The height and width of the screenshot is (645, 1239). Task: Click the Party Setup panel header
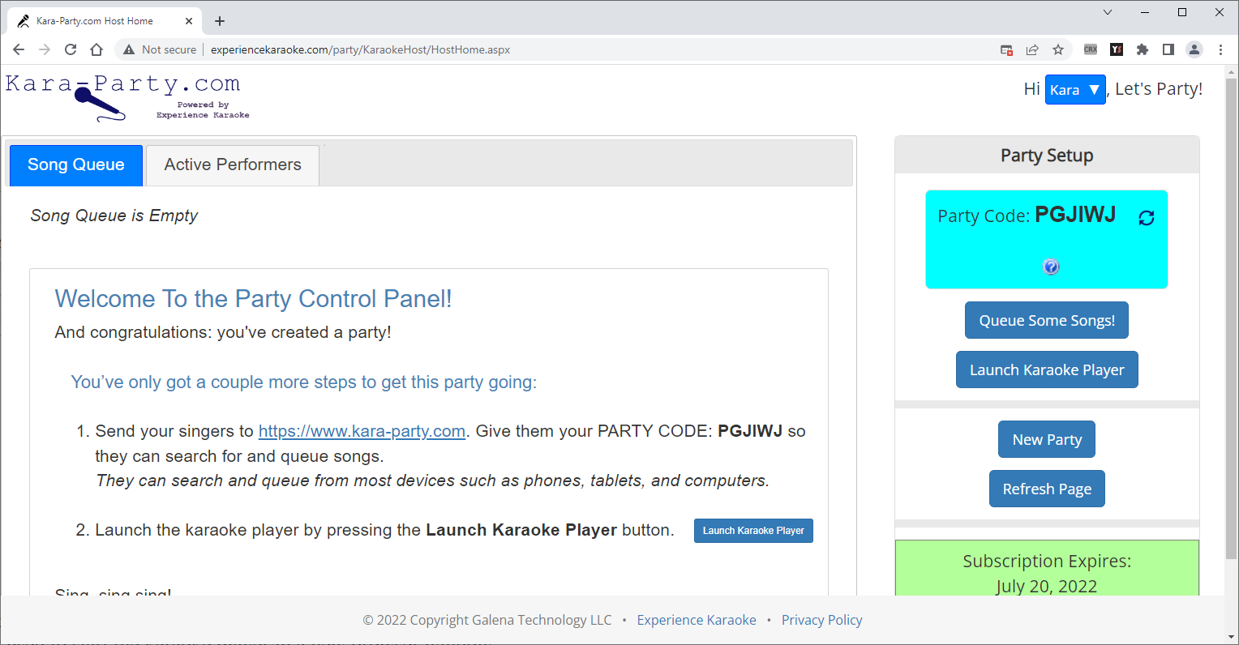click(x=1047, y=155)
